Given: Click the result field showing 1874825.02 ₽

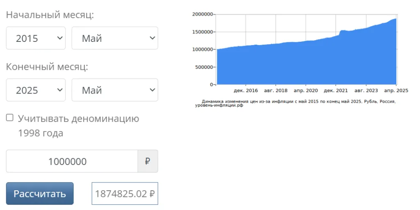Looking at the screenshot, I should (125, 194).
